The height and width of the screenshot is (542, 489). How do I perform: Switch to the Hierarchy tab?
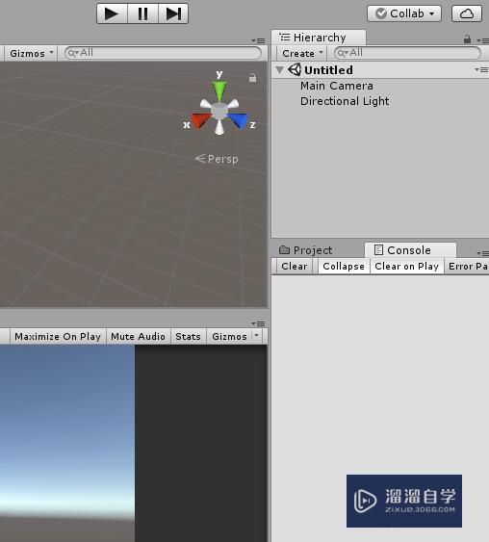(x=319, y=38)
